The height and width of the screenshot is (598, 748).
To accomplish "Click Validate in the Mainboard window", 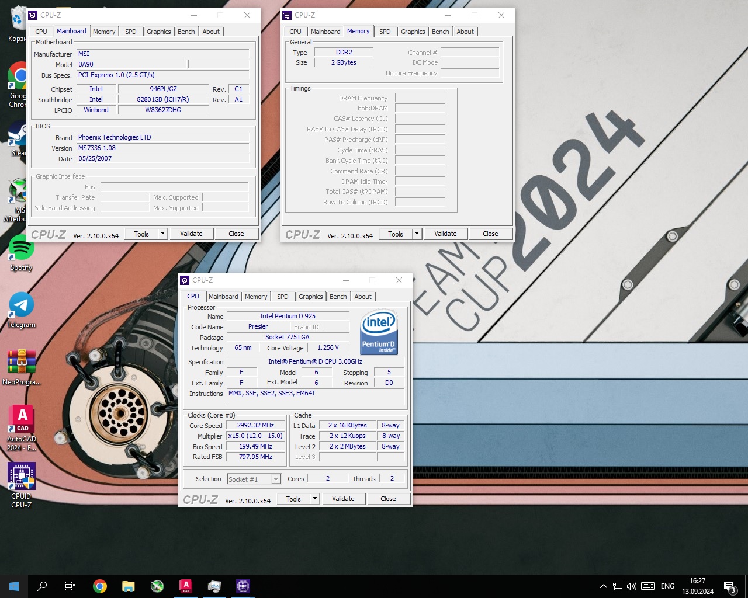I will point(191,234).
